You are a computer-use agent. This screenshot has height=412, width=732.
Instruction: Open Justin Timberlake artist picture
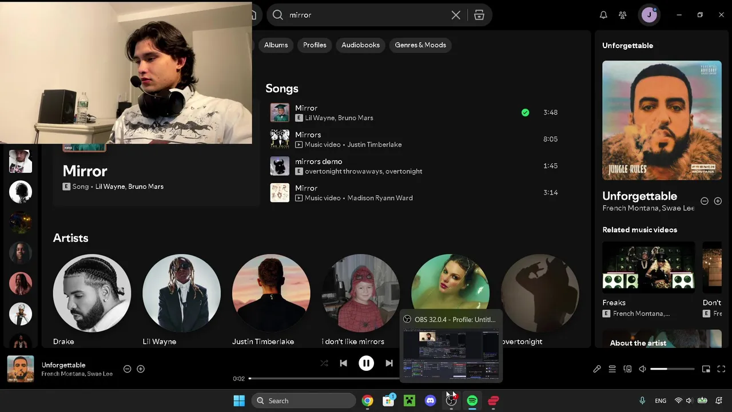coord(271,293)
